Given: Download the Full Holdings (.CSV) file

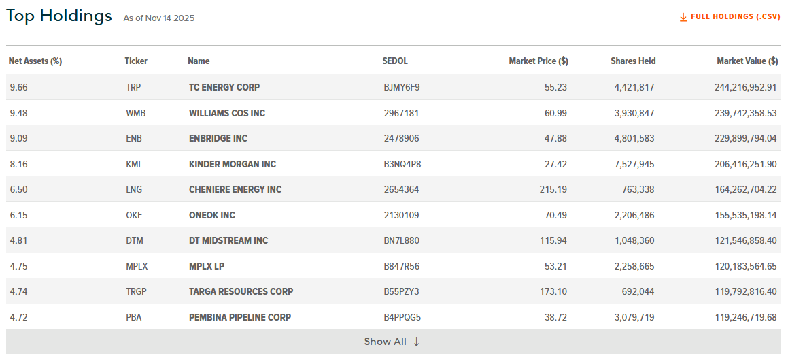Looking at the screenshot, I should coord(735,16).
